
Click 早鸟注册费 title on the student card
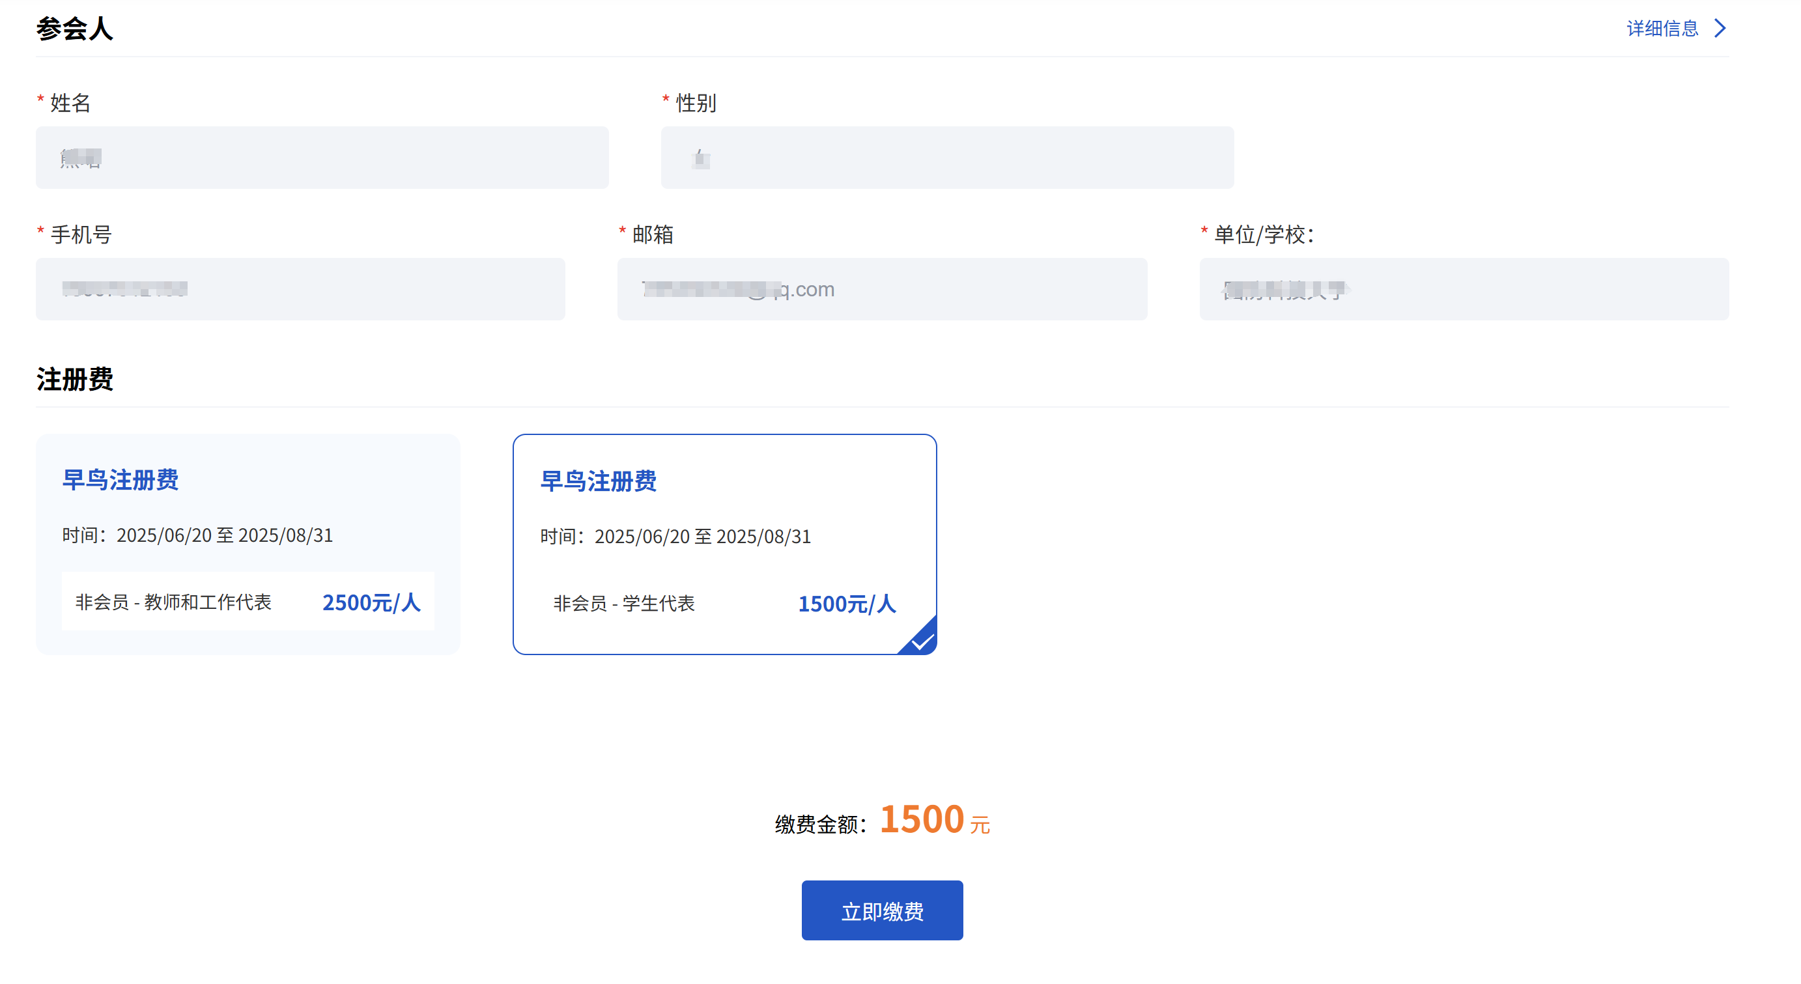click(598, 481)
